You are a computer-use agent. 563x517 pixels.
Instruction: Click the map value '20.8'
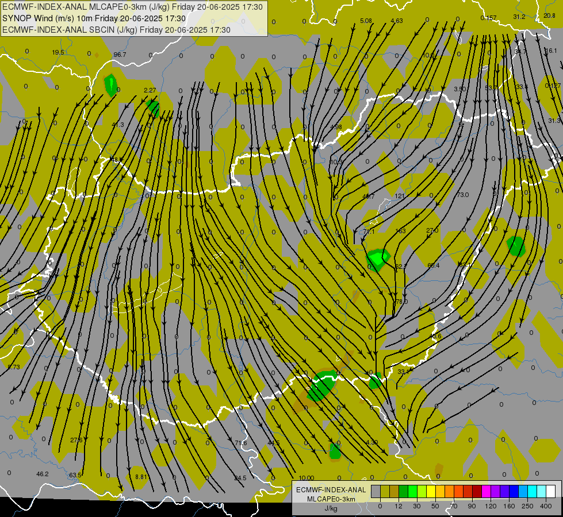pos(549,16)
